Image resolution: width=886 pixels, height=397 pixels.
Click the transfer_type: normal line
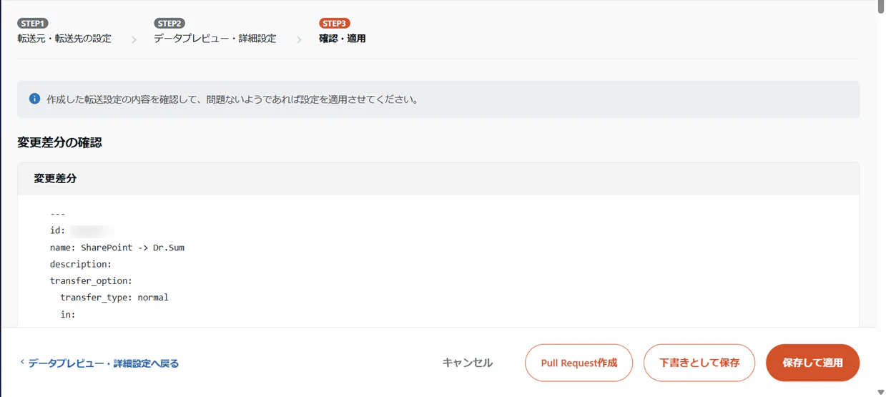[x=114, y=297]
